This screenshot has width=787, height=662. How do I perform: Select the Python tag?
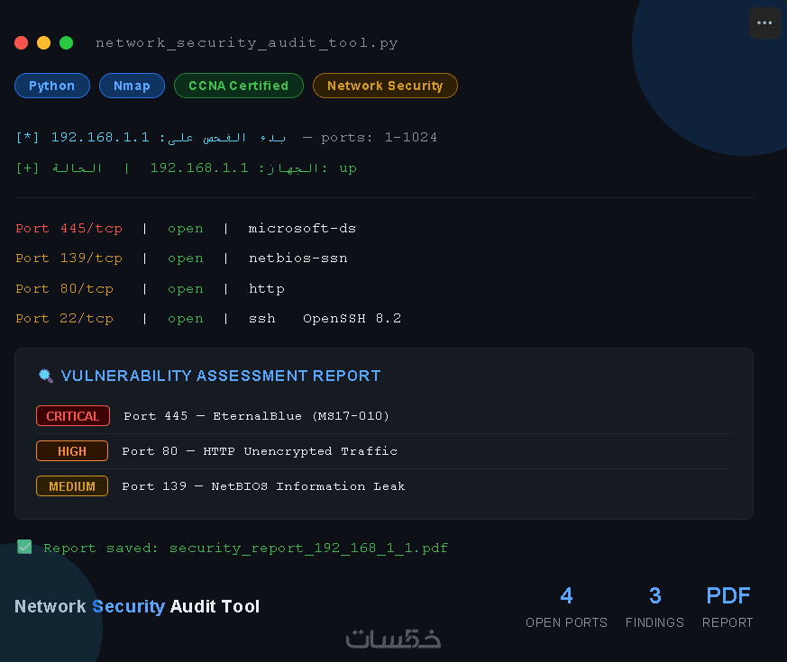pos(52,86)
